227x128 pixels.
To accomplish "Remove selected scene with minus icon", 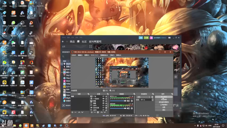I will click(x=75, y=112).
